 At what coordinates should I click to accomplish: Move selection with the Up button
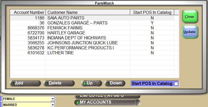(x=89, y=83)
